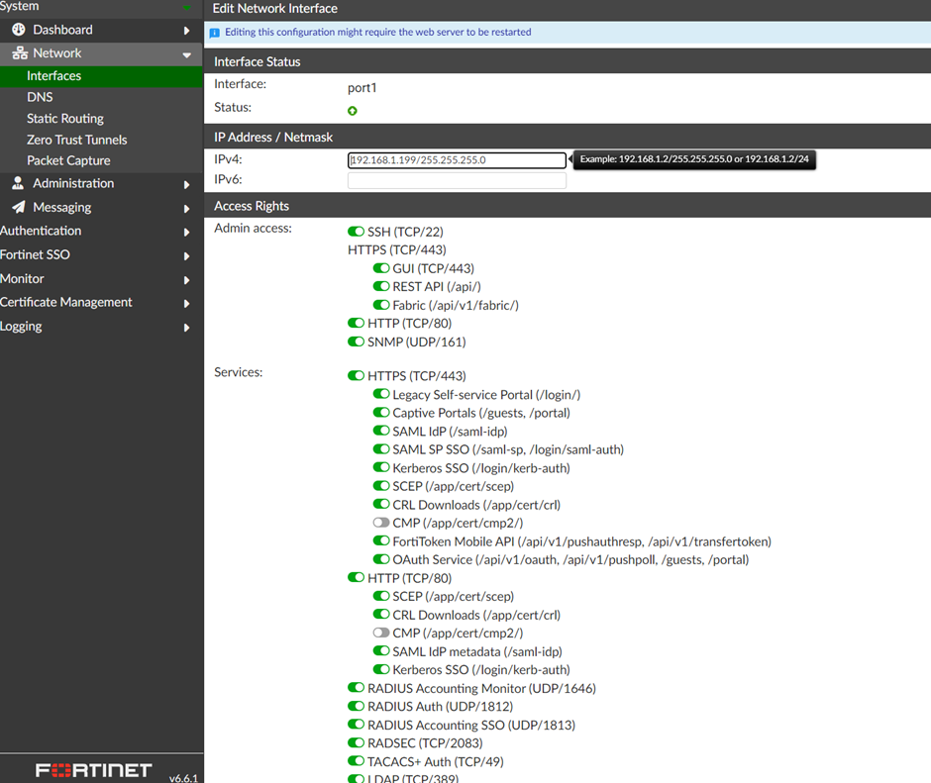Toggle HTTP (TCP/80) admin access
This screenshot has height=783, width=931.
pos(356,324)
